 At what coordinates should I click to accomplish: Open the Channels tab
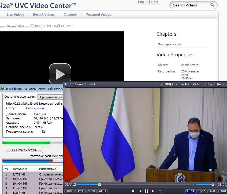[x=70, y=15]
